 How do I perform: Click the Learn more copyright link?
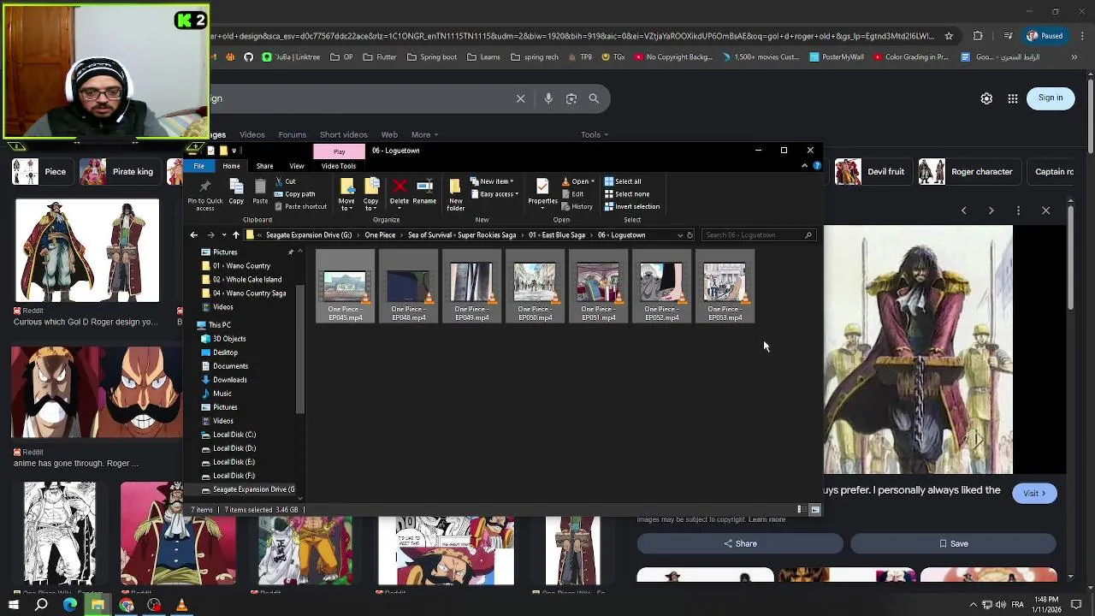[766, 520]
